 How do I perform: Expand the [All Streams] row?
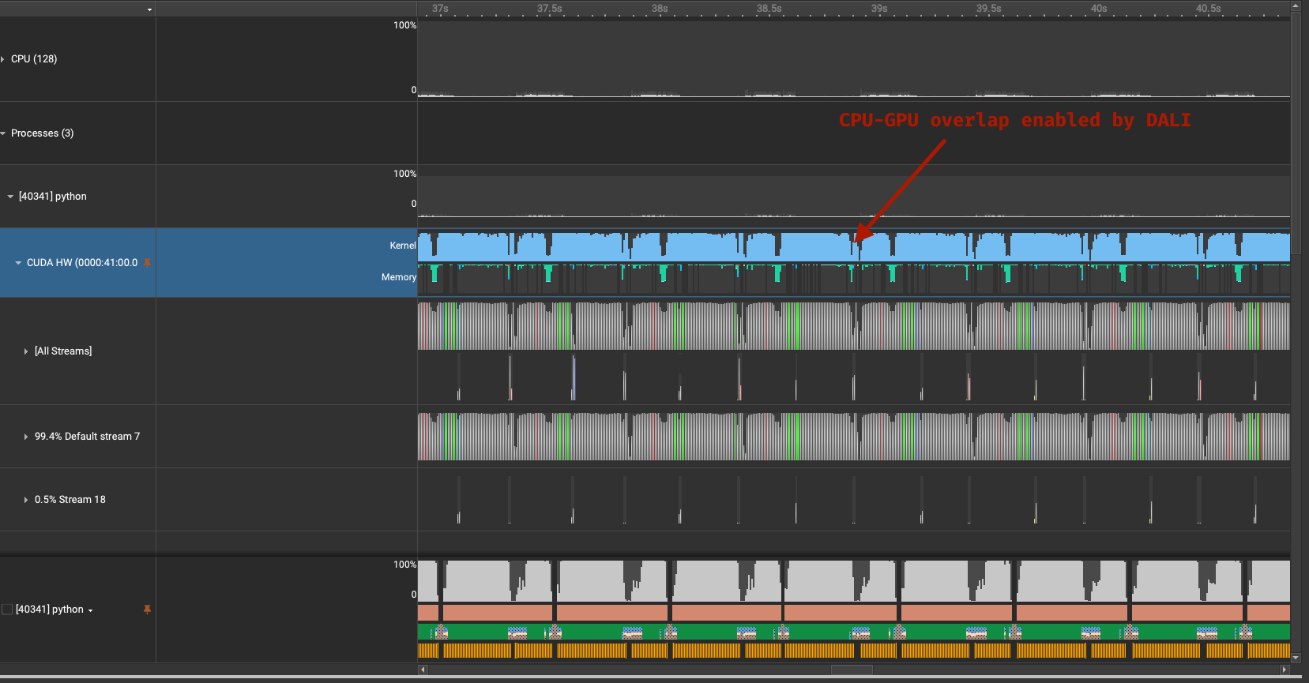tap(26, 351)
